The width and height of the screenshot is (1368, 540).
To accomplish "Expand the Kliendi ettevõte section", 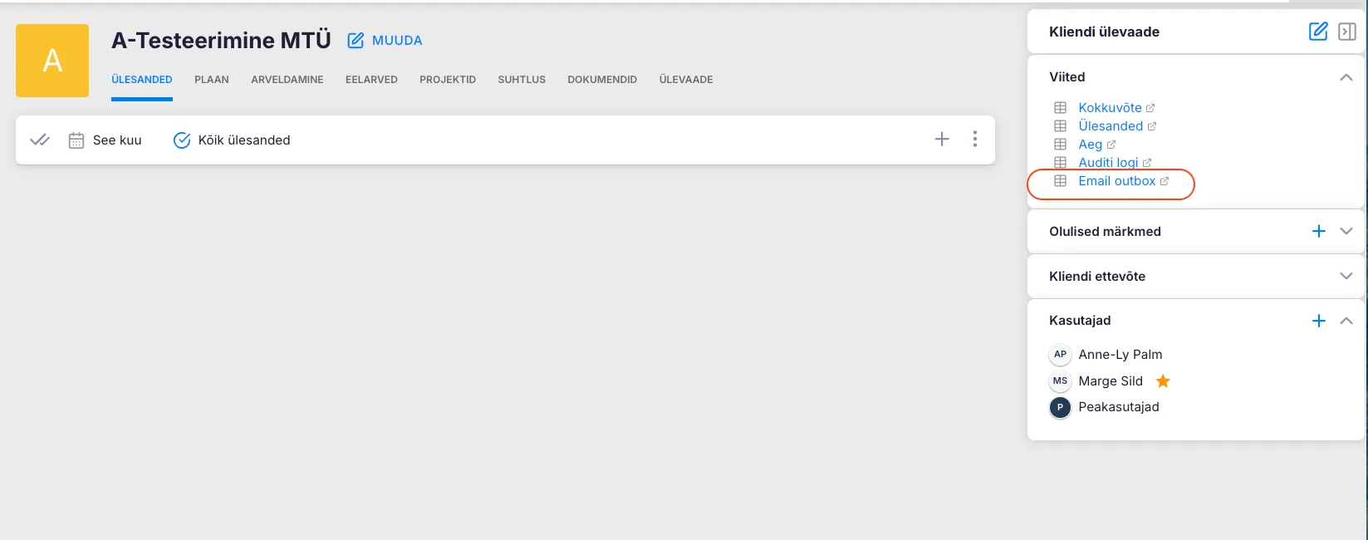I will 1346,276.
